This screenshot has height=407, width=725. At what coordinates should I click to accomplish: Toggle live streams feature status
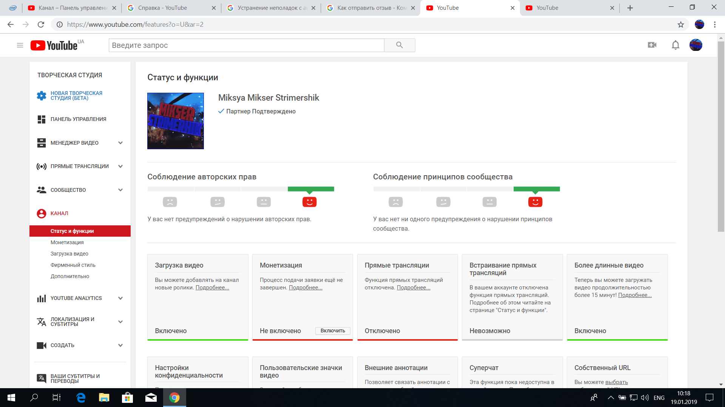tap(381, 330)
